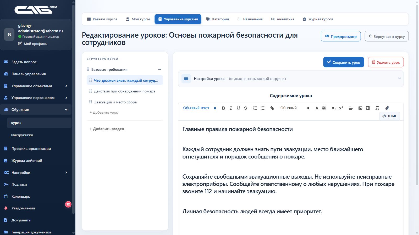Clear formatting from selected text
Viewport: 419px width, 235px height.
click(377, 108)
